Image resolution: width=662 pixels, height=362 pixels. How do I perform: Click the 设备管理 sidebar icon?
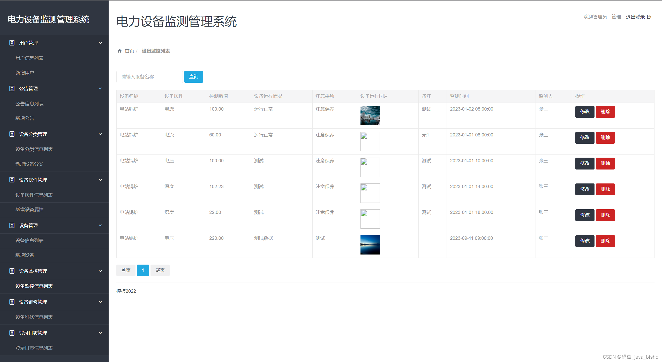(x=12, y=226)
